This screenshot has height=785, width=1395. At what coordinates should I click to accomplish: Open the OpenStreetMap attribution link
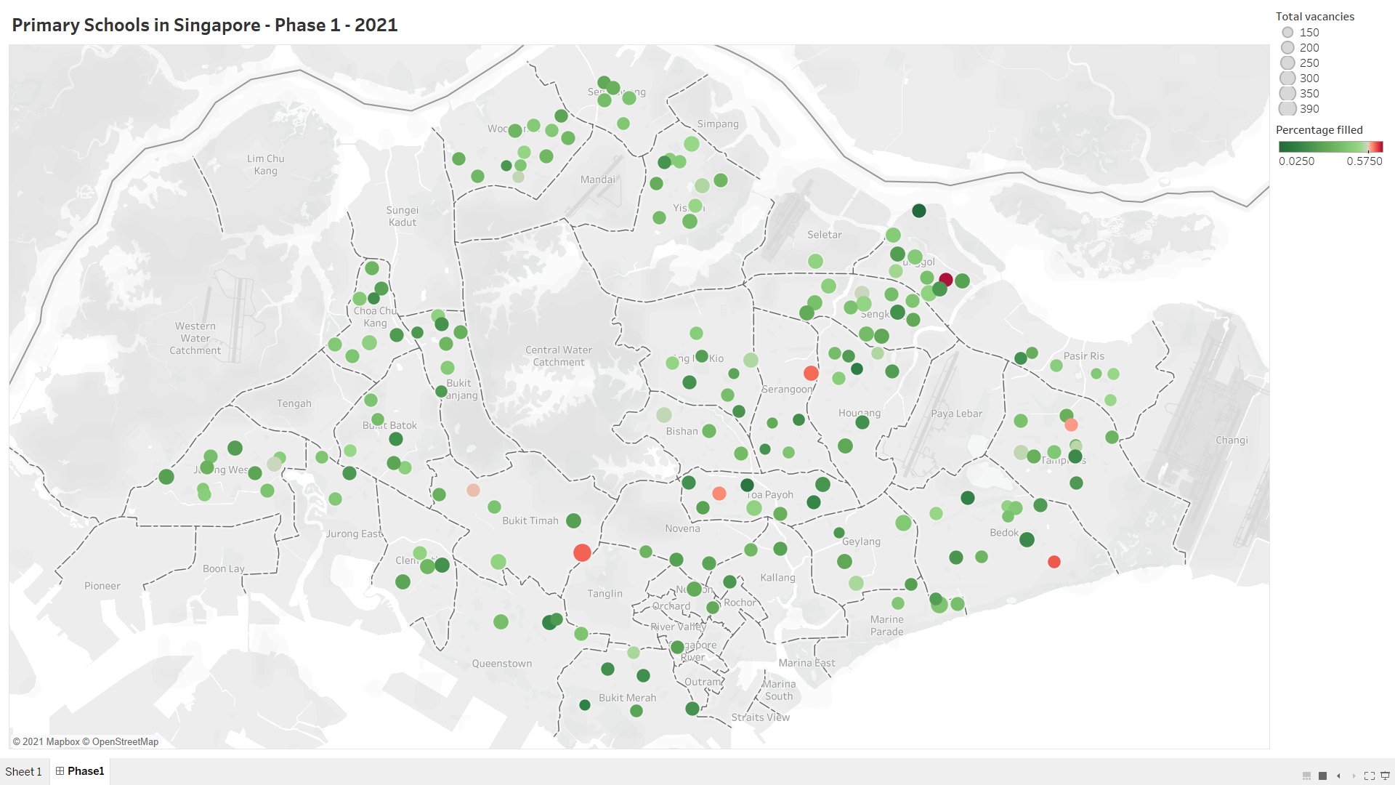point(125,741)
